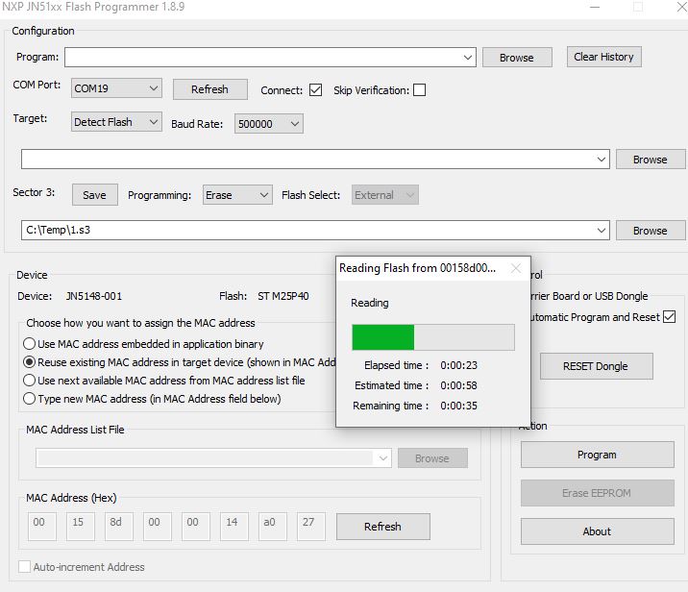Click the Clear History button
Image resolution: width=688 pixels, height=592 pixels.
(603, 57)
